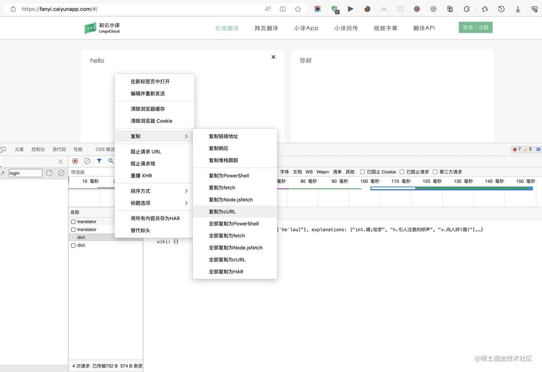The height and width of the screenshot is (372, 542).
Task: Select 复制为cURL from the context menu
Action: (222, 212)
